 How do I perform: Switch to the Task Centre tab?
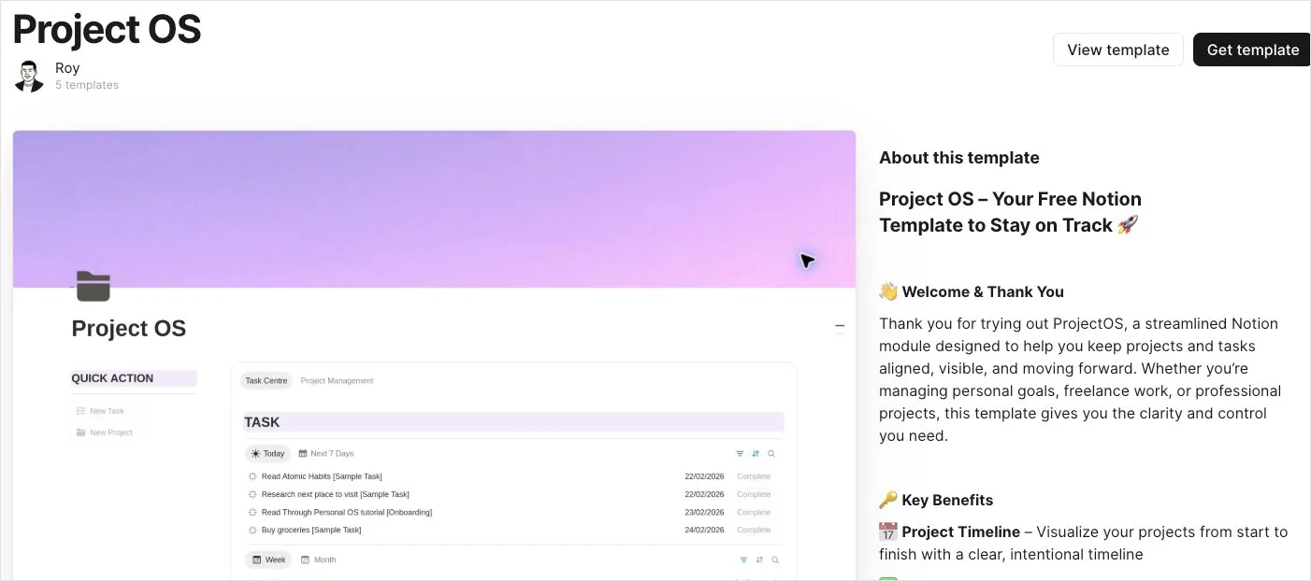tap(267, 381)
